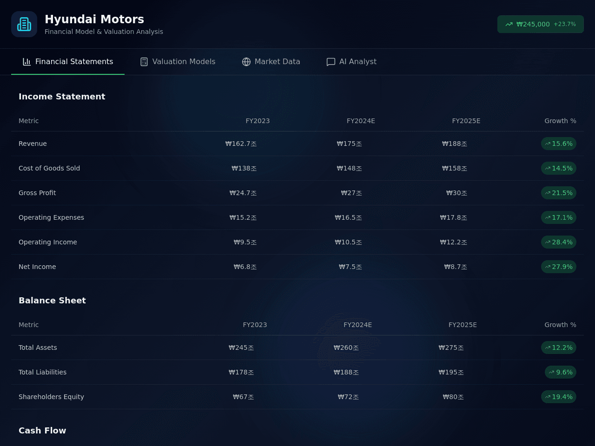Click the Growth % header in Balance Sheet

(560, 325)
